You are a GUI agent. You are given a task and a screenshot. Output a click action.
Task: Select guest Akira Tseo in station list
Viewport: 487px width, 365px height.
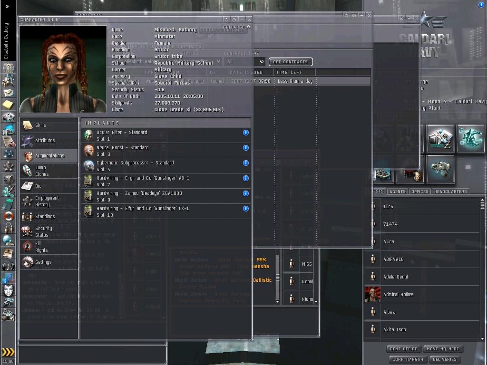pos(422,330)
